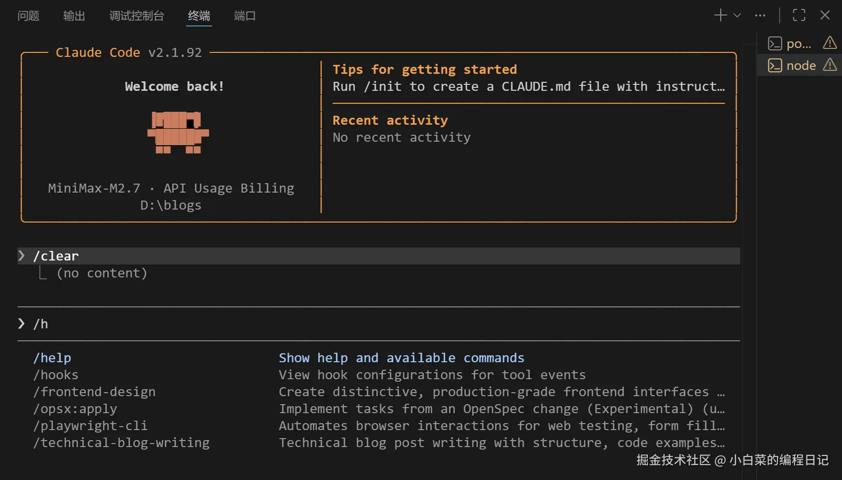Close the terminal panel
This screenshot has width=842, height=480.
coord(825,15)
